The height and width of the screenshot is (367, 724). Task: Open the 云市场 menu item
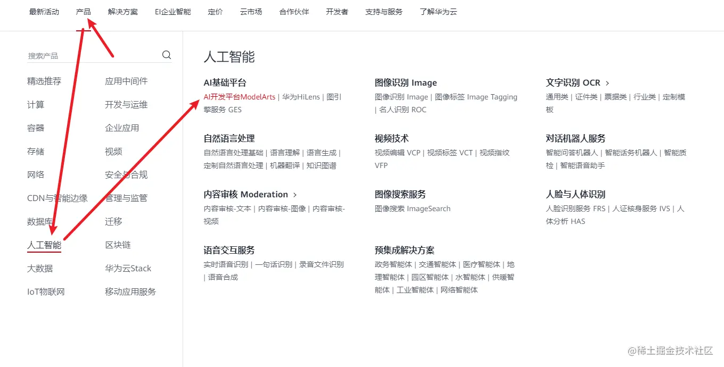(x=251, y=12)
